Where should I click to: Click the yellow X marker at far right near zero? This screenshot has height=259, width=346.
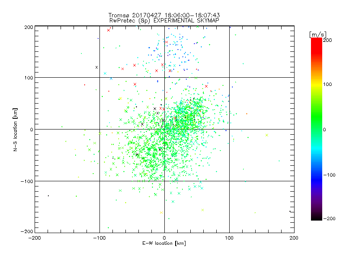[x=267, y=135]
